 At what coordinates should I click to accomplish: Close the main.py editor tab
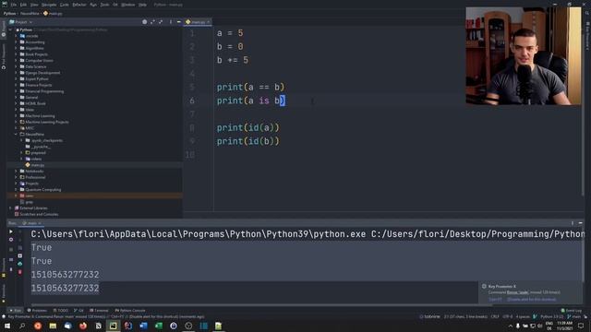tap(208, 22)
